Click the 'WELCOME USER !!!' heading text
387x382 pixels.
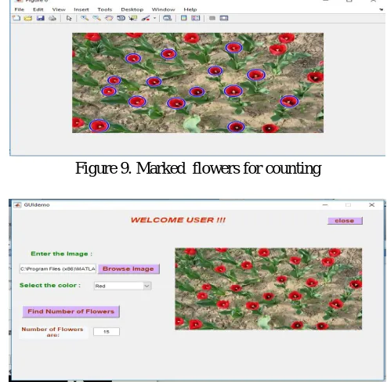tap(178, 220)
